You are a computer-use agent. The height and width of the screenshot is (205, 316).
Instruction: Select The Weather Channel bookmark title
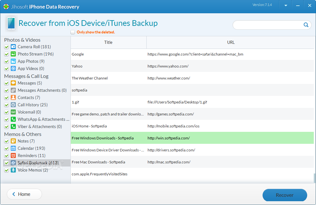[90, 78]
